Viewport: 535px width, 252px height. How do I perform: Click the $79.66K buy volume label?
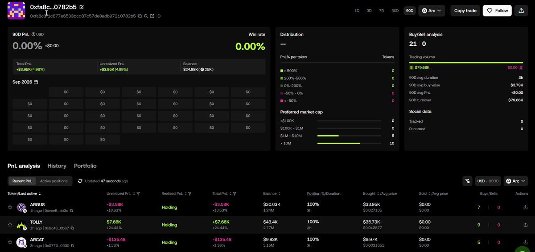click(422, 68)
